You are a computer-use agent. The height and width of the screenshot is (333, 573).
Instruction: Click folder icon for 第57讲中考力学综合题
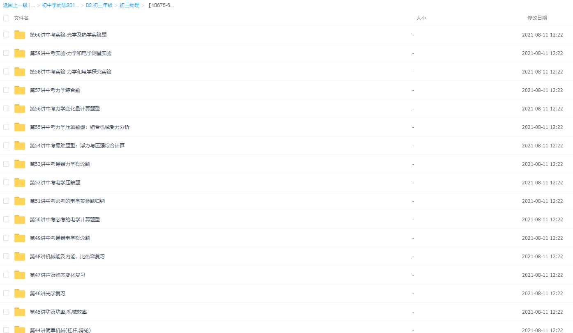[x=20, y=90]
